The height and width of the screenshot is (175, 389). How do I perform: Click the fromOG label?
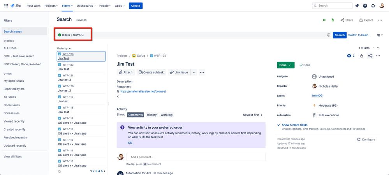317,96
